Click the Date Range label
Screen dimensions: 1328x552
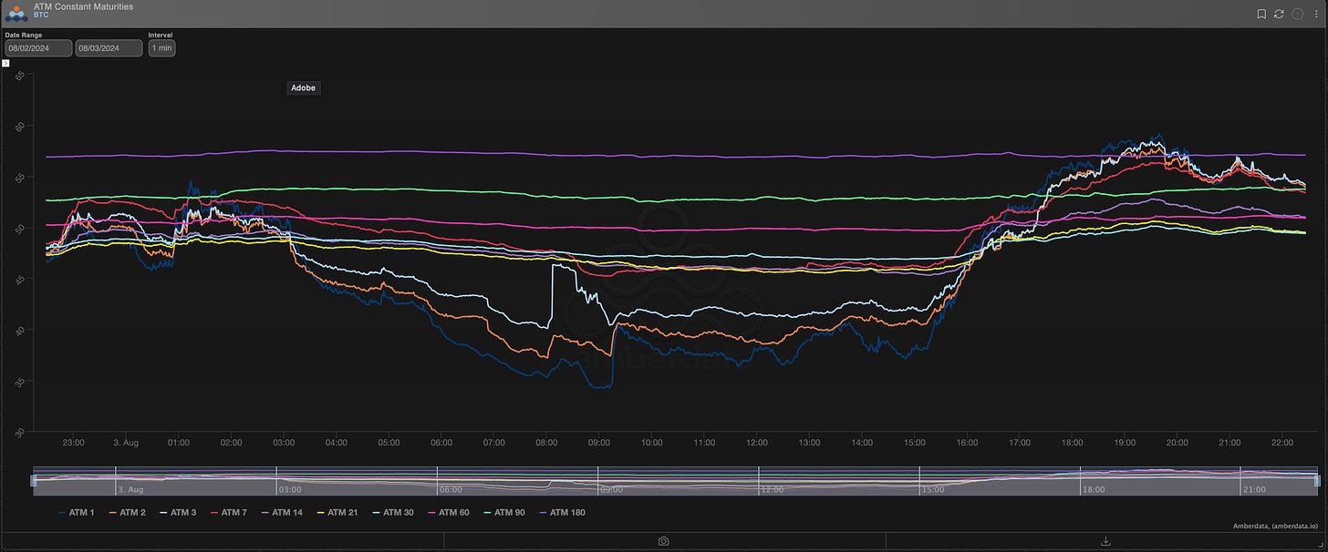[x=24, y=35]
